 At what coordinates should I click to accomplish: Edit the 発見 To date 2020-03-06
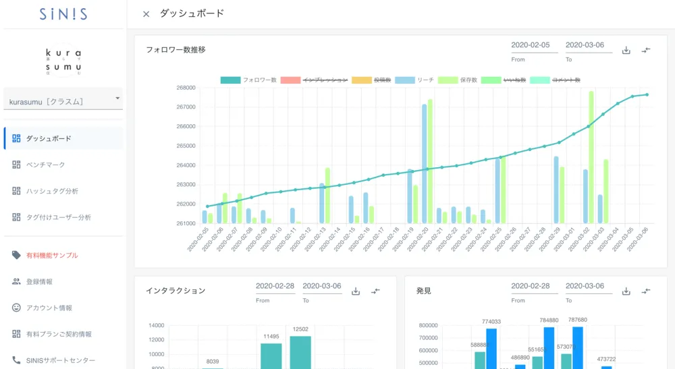click(x=589, y=287)
